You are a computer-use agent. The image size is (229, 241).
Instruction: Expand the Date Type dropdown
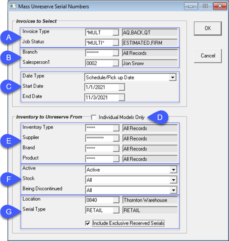coord(173,77)
